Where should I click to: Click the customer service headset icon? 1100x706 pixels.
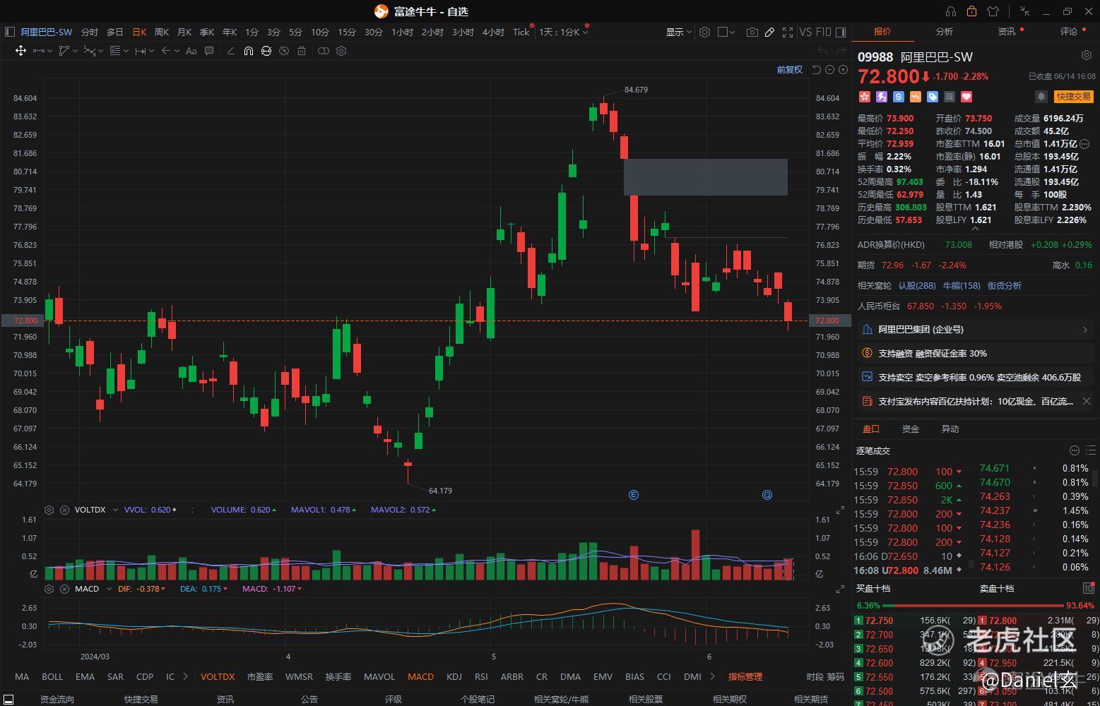(950, 11)
